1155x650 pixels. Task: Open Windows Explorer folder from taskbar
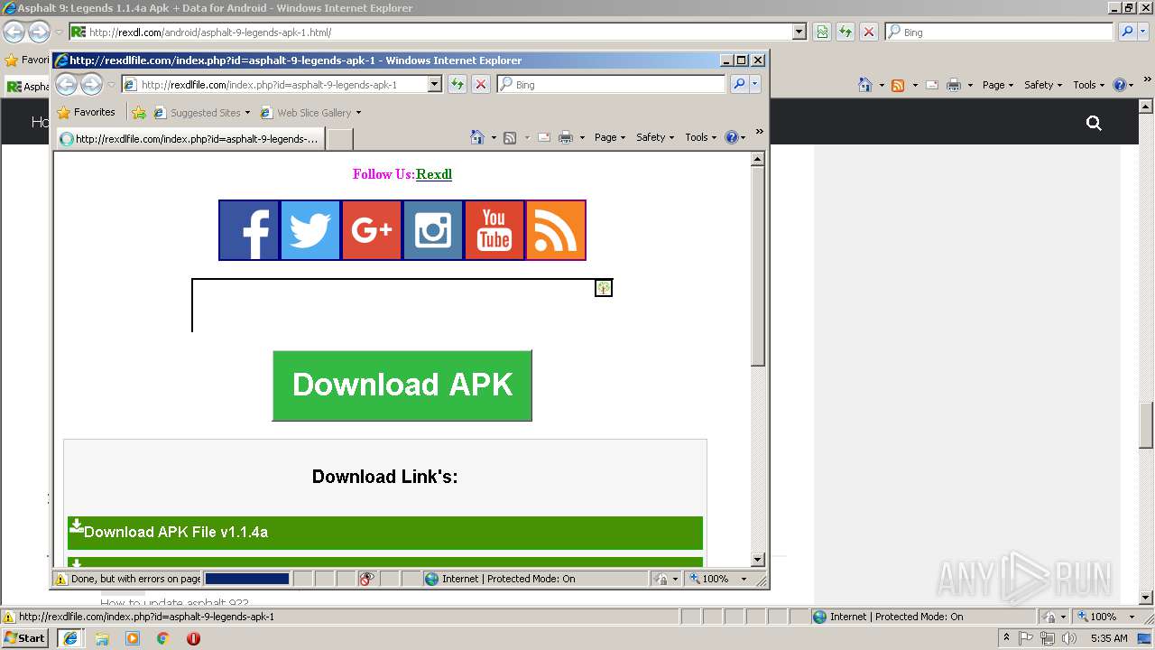click(102, 638)
